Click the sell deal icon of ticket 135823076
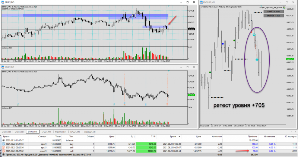298x157 pixels. 4,151
